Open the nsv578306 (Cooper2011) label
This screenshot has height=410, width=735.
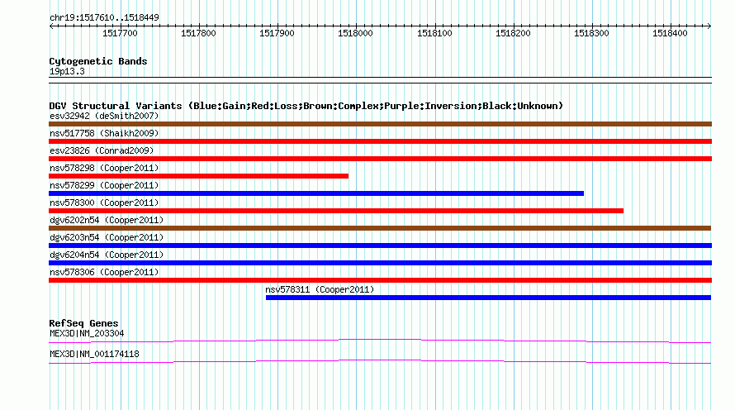[x=104, y=272]
